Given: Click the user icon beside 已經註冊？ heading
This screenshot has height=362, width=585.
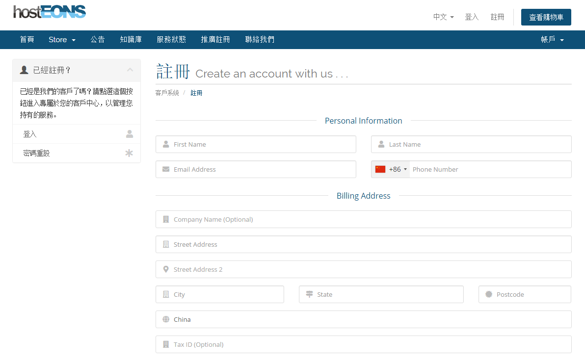Looking at the screenshot, I should (x=24, y=70).
